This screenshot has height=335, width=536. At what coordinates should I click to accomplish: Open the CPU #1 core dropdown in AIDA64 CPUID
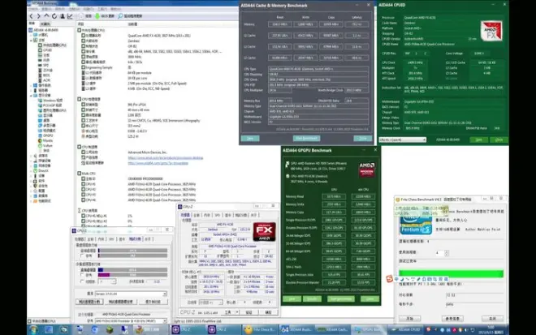[x=402, y=138]
